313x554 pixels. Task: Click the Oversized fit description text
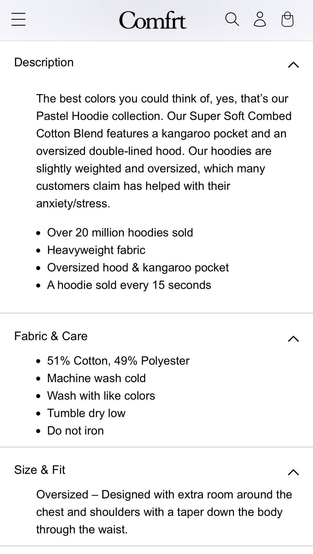point(164,512)
